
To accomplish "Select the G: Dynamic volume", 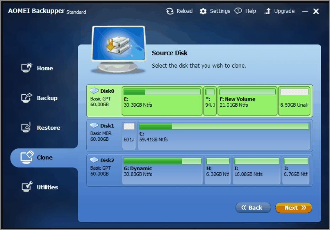I will pyautogui.click(x=162, y=171).
